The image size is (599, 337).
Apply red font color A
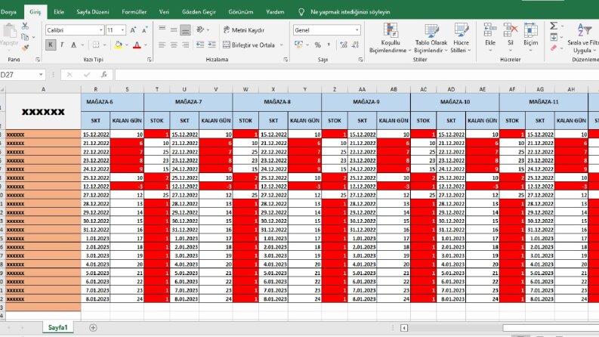[137, 45]
